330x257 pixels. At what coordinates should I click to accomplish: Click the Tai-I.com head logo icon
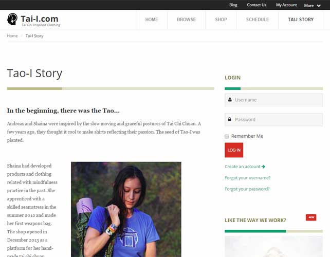coord(12,20)
